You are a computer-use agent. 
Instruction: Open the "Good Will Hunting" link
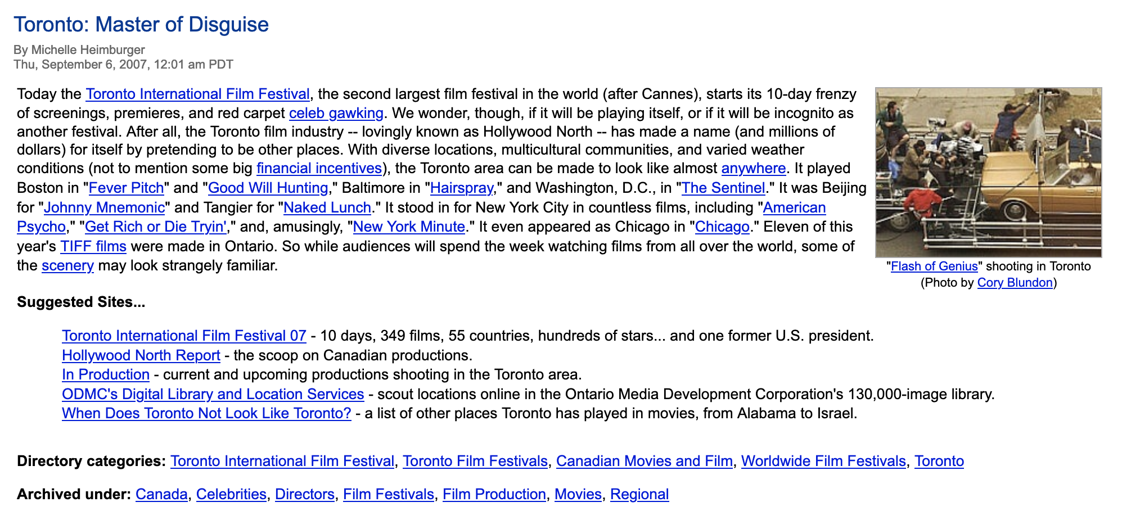pos(268,188)
